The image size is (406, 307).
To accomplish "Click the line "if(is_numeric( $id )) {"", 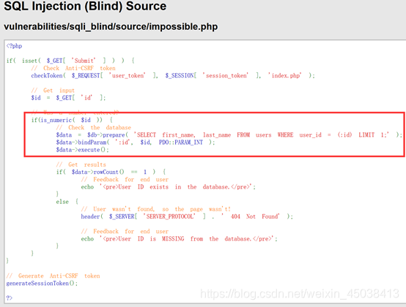I will (x=72, y=120).
